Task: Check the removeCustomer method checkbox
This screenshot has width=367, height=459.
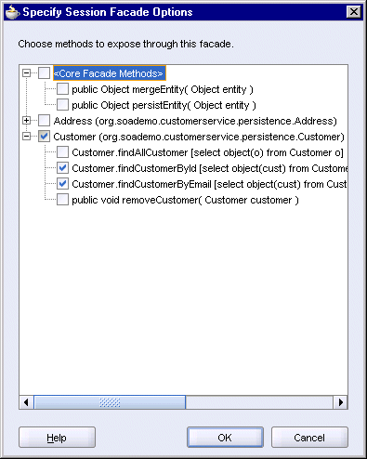Action: point(62,200)
